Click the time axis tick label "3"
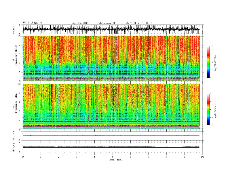 tap(77, 157)
